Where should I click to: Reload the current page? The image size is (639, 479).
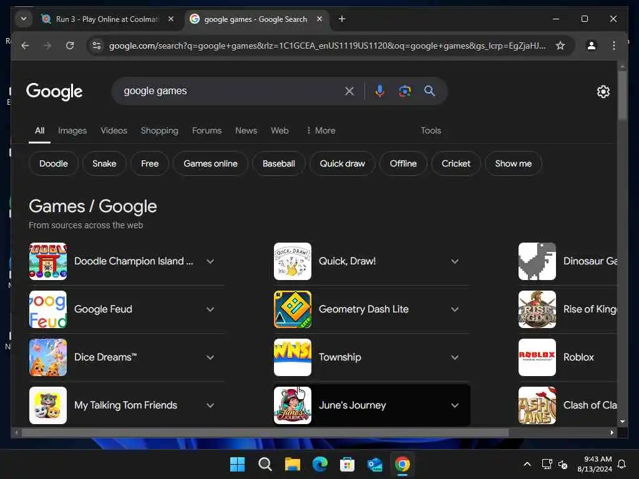tap(70, 46)
